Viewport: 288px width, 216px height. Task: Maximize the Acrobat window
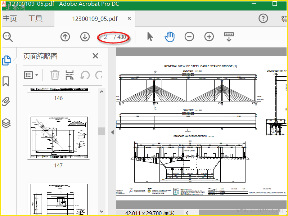pyautogui.click(x=275, y=4)
